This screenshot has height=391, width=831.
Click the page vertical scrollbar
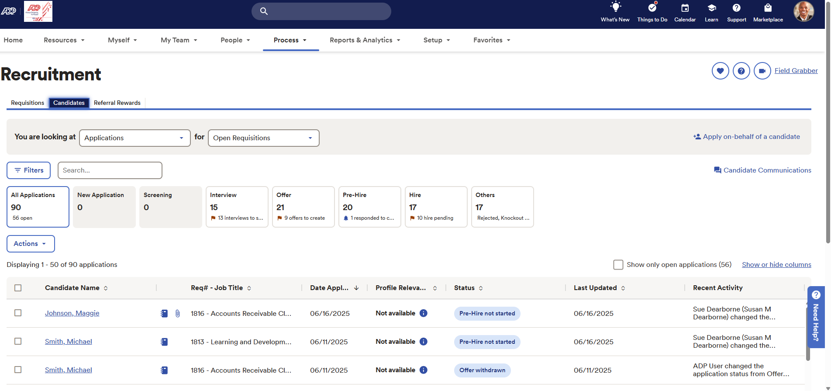[828, 122]
